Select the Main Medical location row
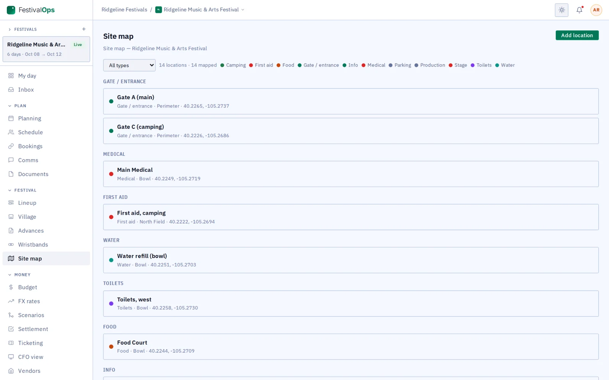The width and height of the screenshot is (609, 380). (x=351, y=174)
